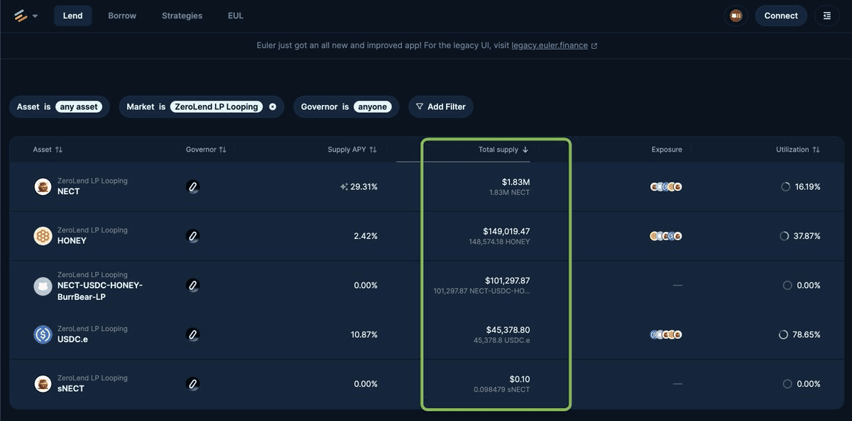
Task: Open the EUL tab
Action: tap(236, 16)
